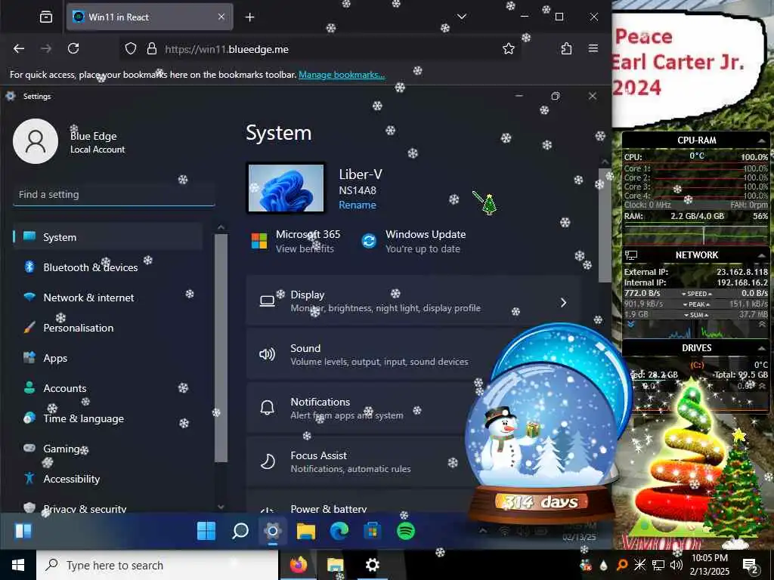The image size is (774, 580).
Task: Open Network & internet settings
Action: [x=108, y=298]
